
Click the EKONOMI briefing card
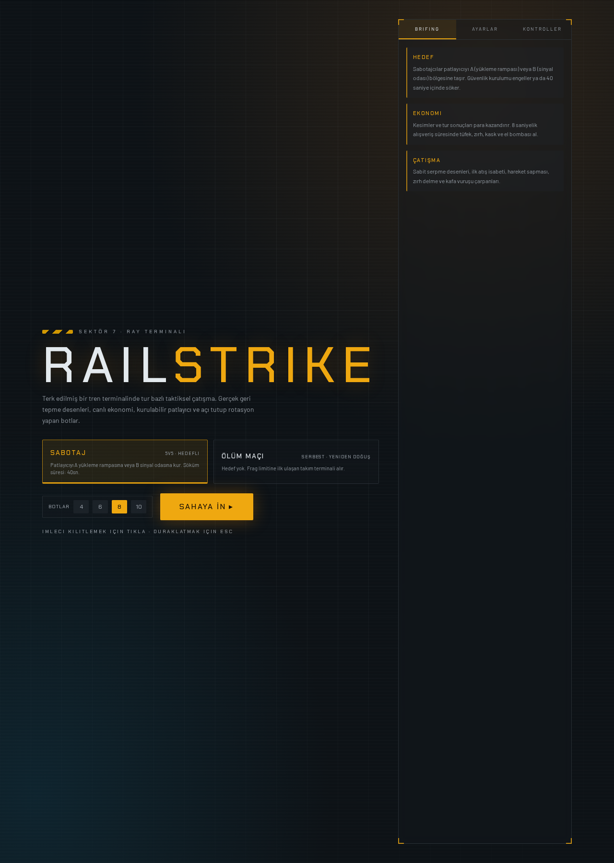(x=485, y=124)
